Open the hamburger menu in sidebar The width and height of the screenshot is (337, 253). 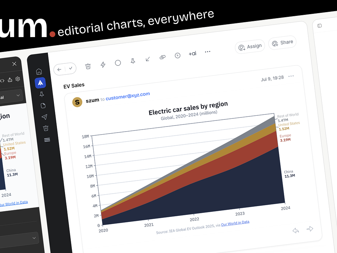pyautogui.click(x=47, y=140)
